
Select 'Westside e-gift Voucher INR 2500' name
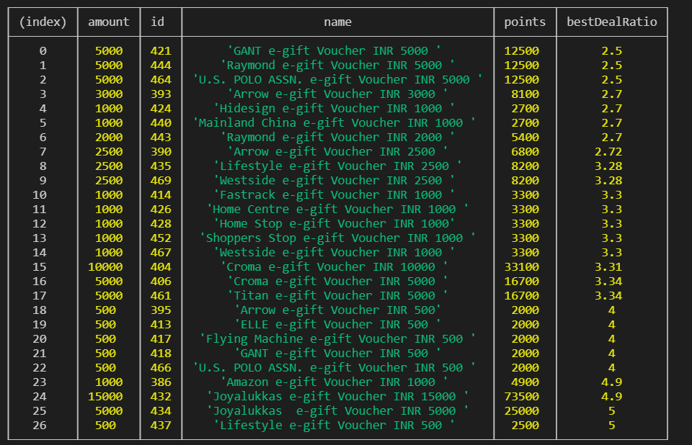pyautogui.click(x=334, y=181)
